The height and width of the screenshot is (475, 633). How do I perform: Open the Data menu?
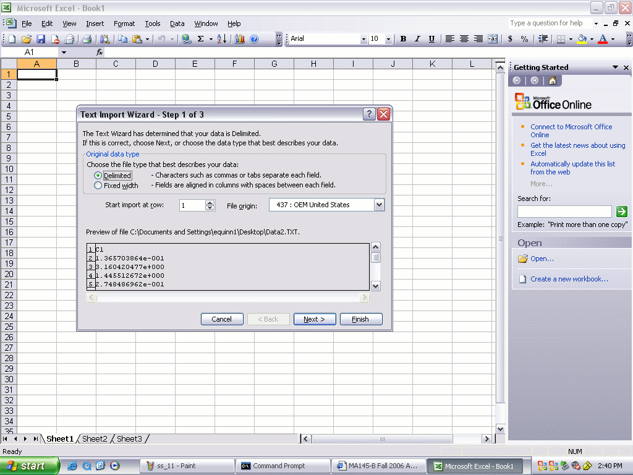(x=177, y=24)
